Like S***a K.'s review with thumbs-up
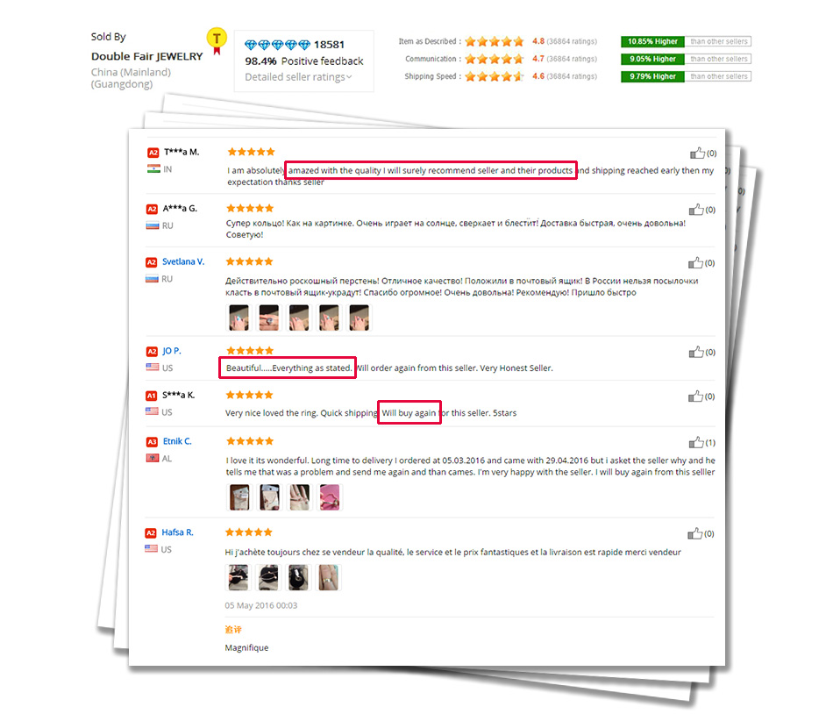The image size is (833, 714). pos(695,396)
